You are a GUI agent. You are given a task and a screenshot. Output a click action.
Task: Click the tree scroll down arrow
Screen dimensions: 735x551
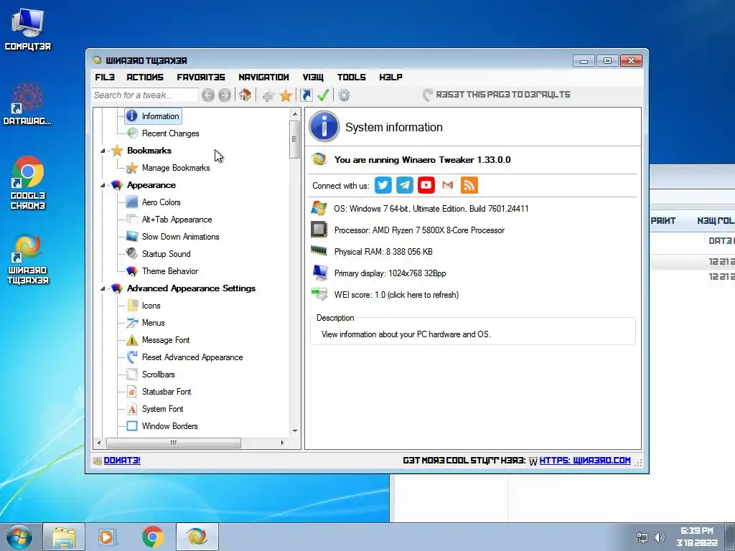click(295, 431)
